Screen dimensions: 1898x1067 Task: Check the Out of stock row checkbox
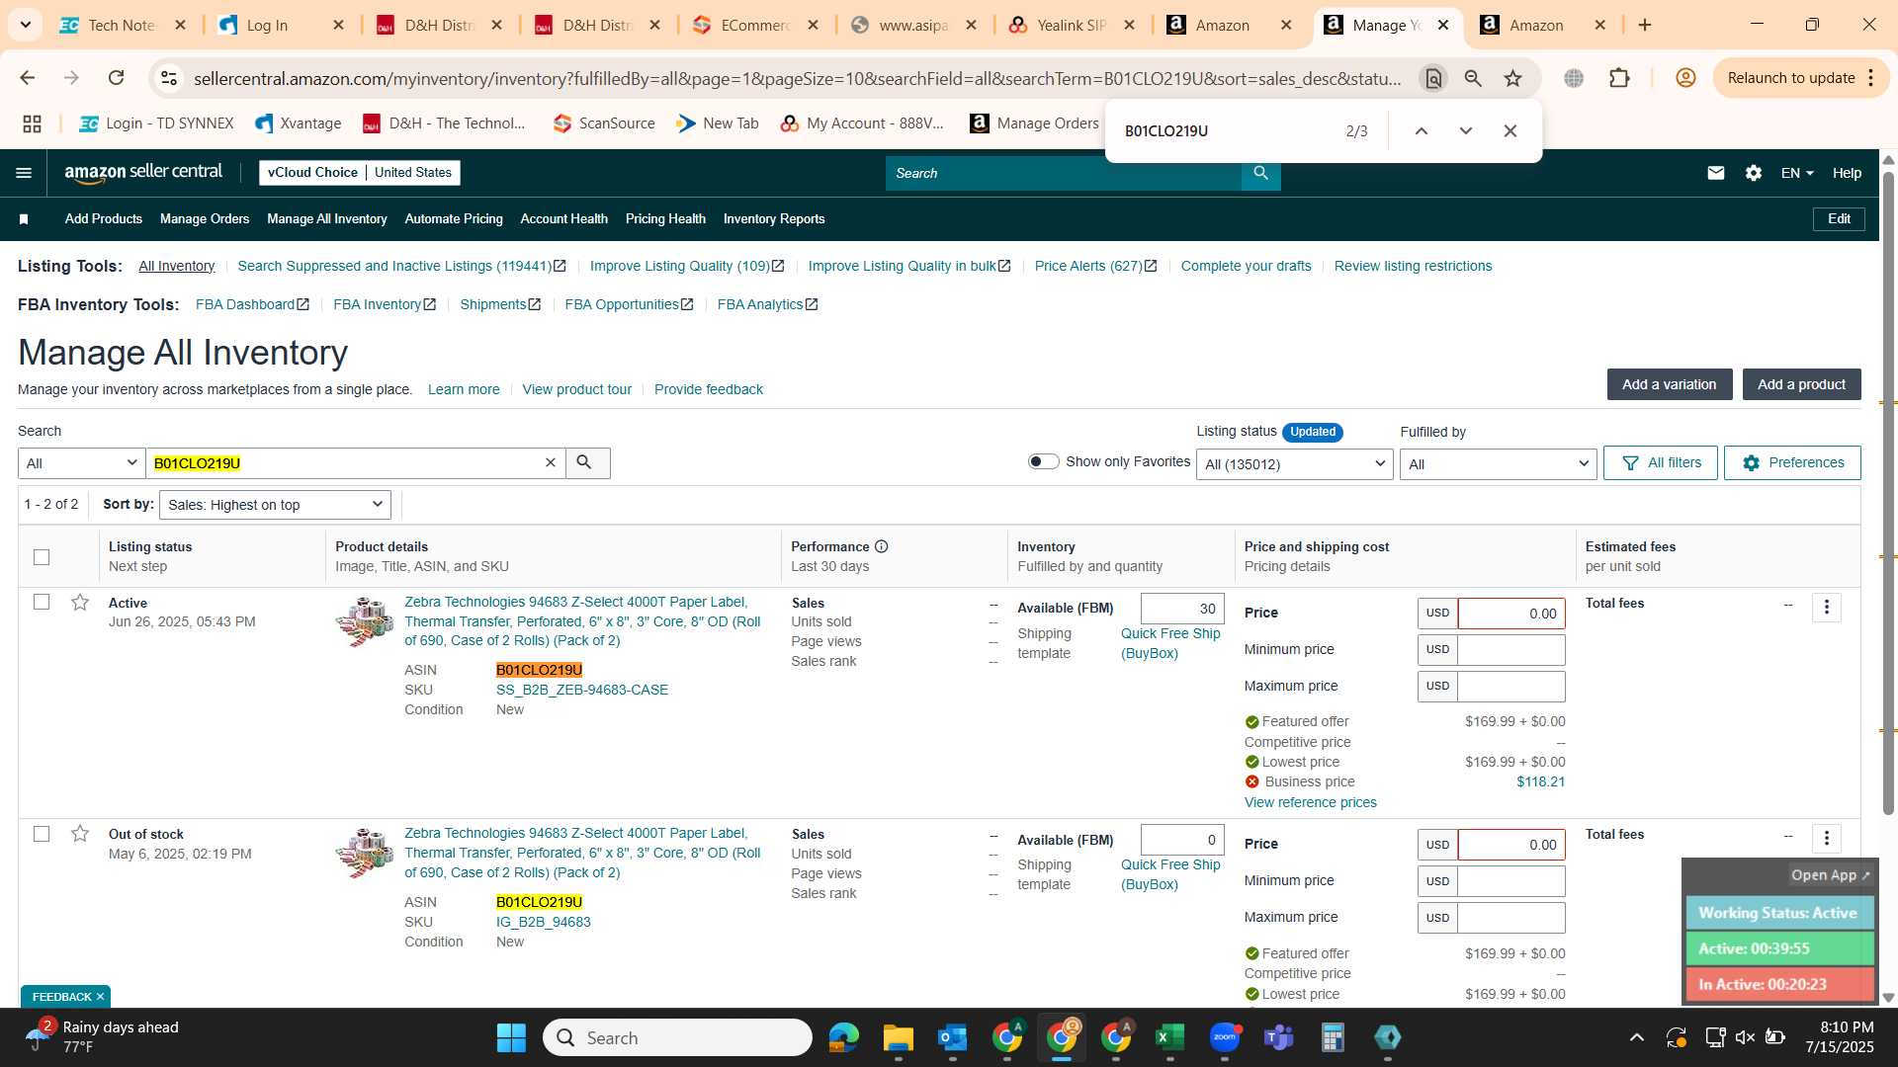[42, 834]
